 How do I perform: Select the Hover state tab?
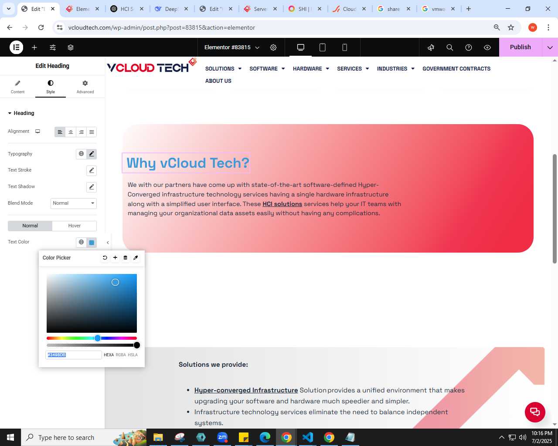click(x=75, y=226)
